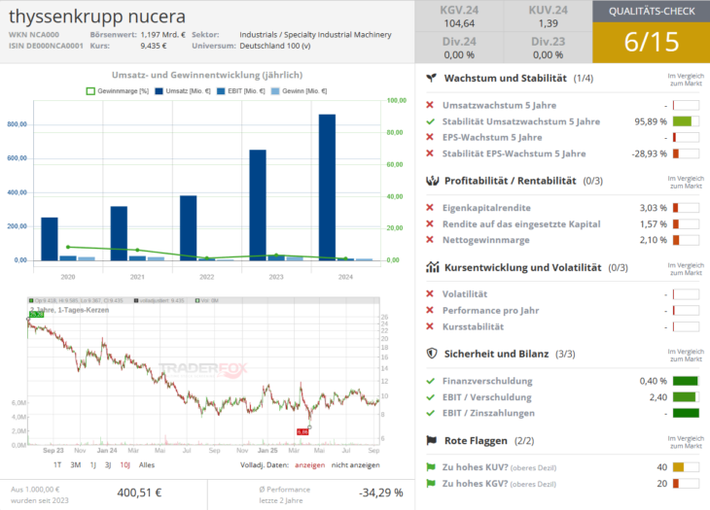Screen dimensions: 710x510
Task: Click the -34,29 % performance value
Action: pos(381,493)
